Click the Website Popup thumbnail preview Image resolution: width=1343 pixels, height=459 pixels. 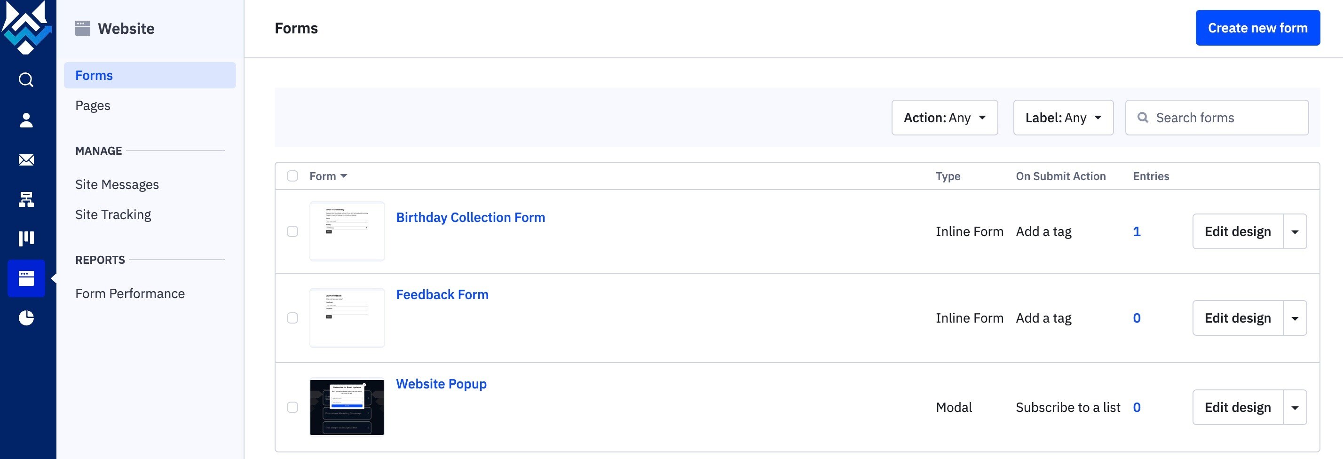click(x=347, y=407)
